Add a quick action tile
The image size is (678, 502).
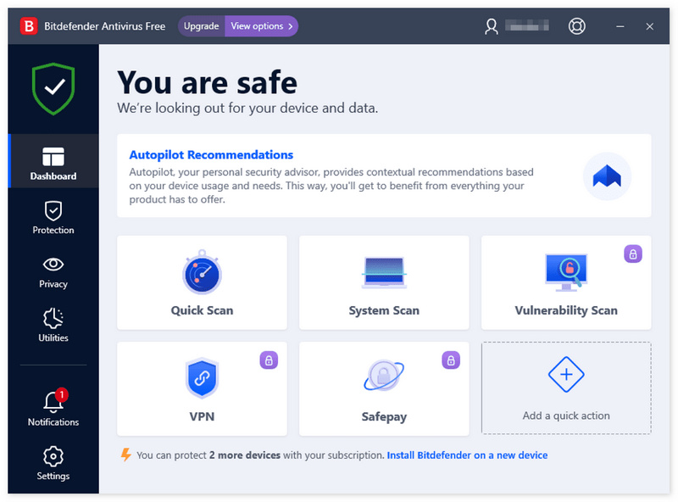[x=566, y=388]
